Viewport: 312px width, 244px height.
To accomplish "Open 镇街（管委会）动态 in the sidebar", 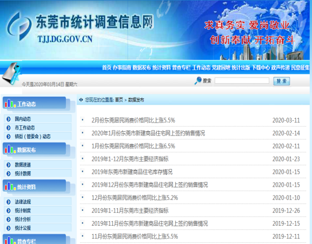I will [x=32, y=137].
